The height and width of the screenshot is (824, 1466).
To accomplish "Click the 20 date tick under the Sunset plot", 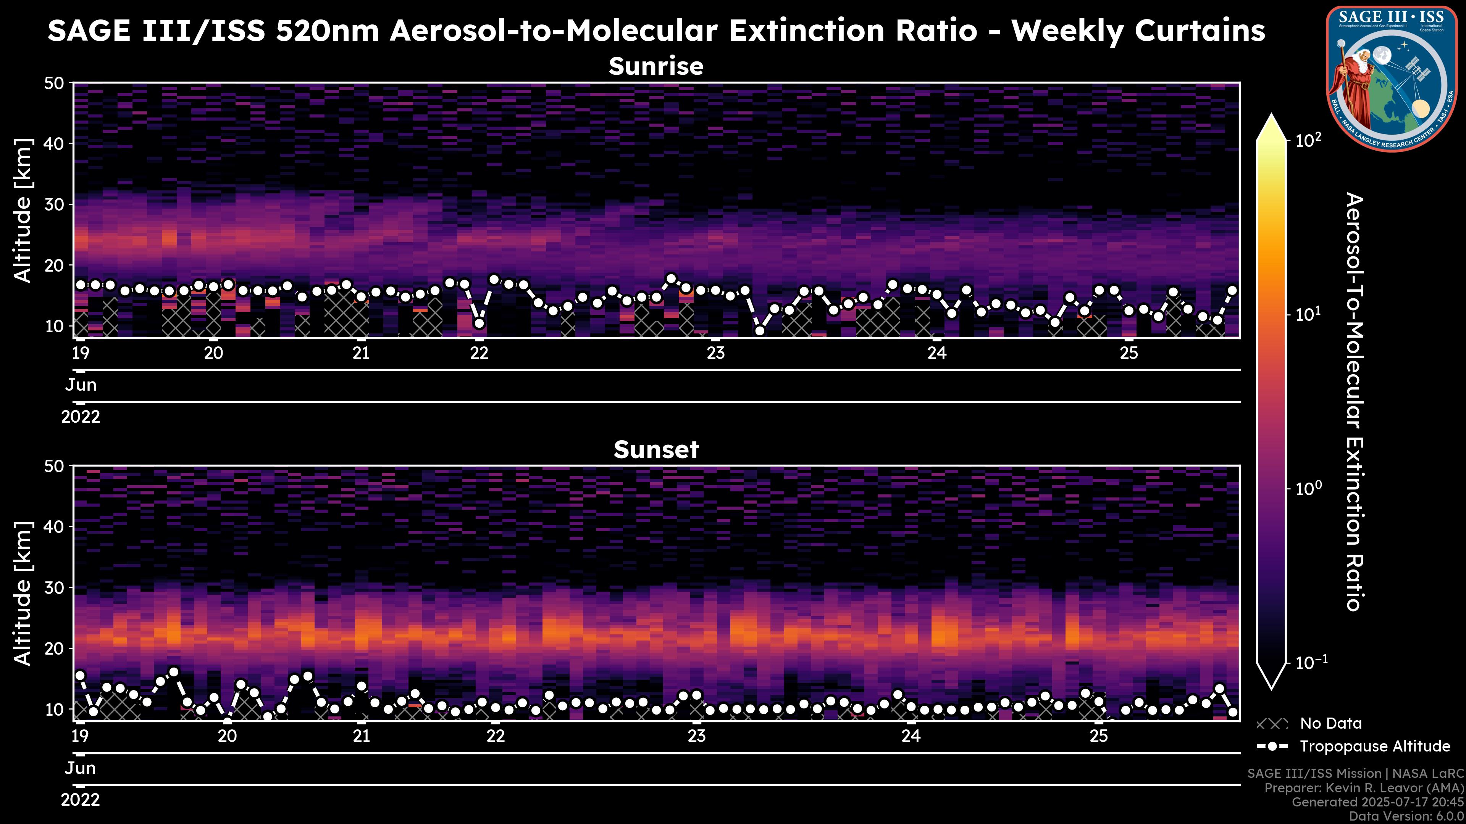I will pyautogui.click(x=227, y=736).
